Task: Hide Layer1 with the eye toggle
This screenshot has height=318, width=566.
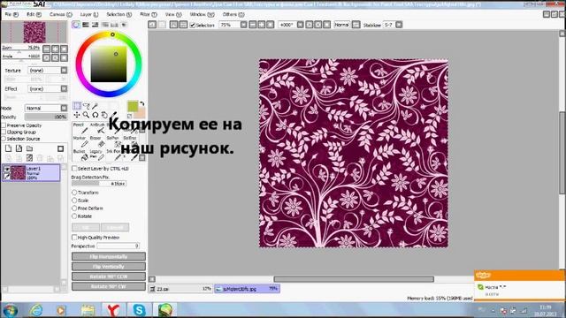Action: point(7,169)
